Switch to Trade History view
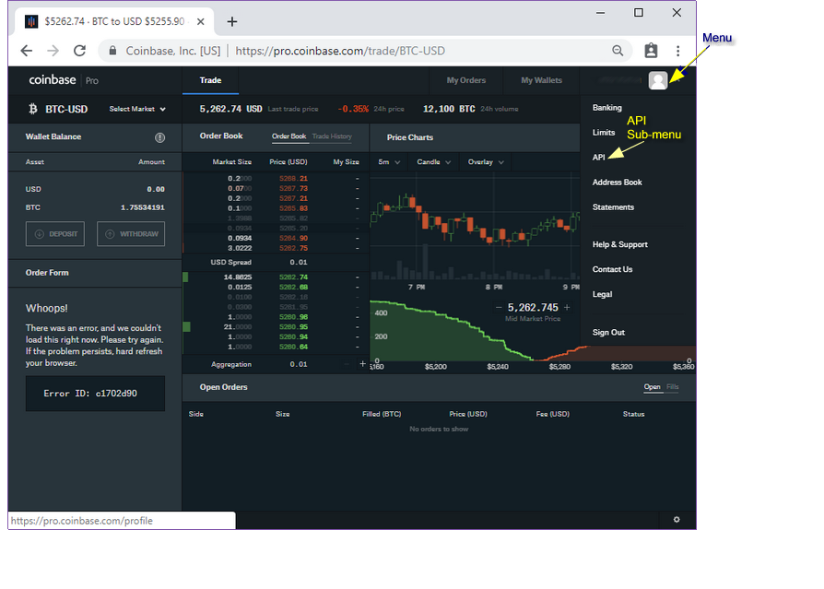 332,136
